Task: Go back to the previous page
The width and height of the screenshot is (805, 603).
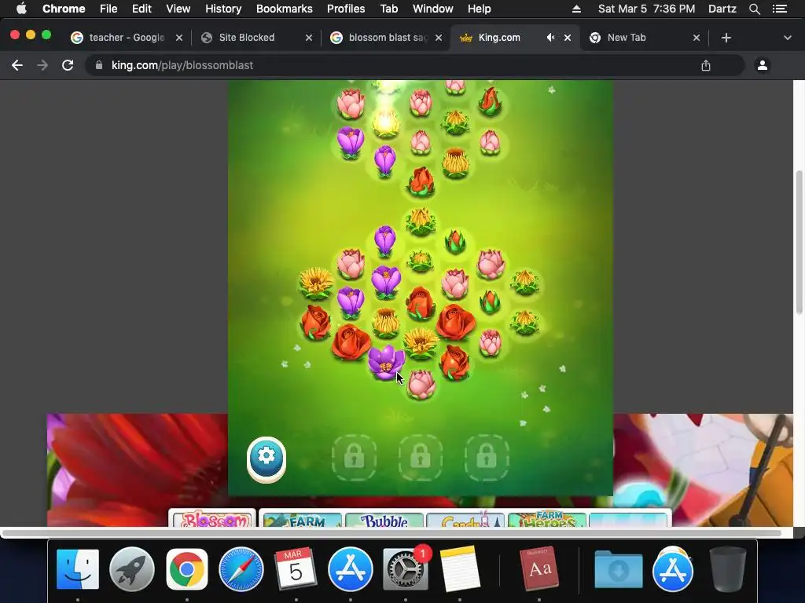Action: click(x=17, y=65)
